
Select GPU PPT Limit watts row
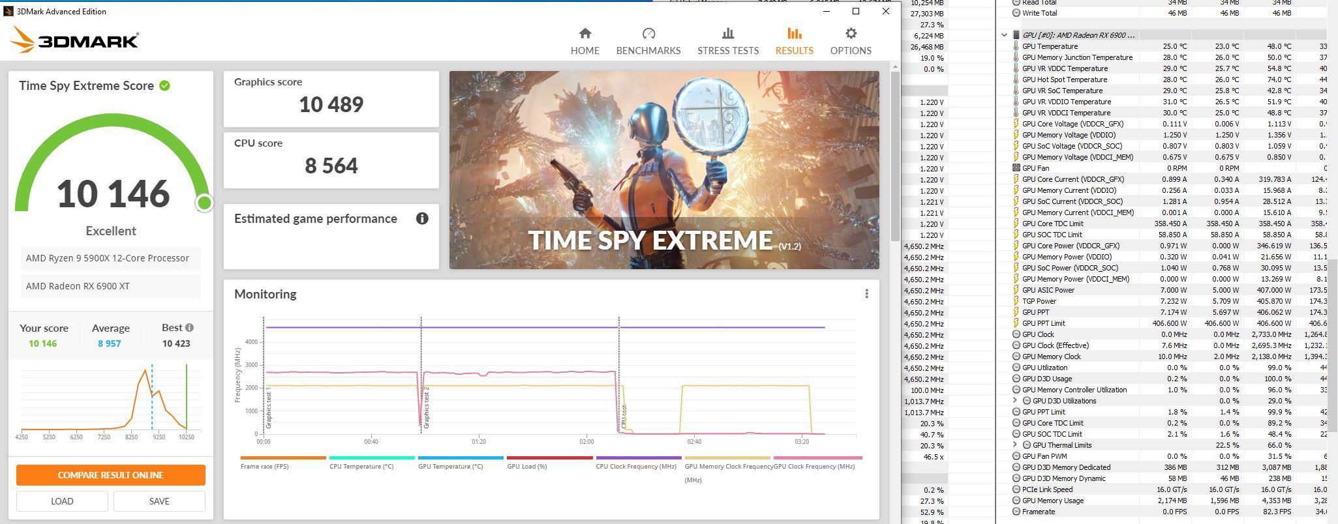click(x=1168, y=323)
